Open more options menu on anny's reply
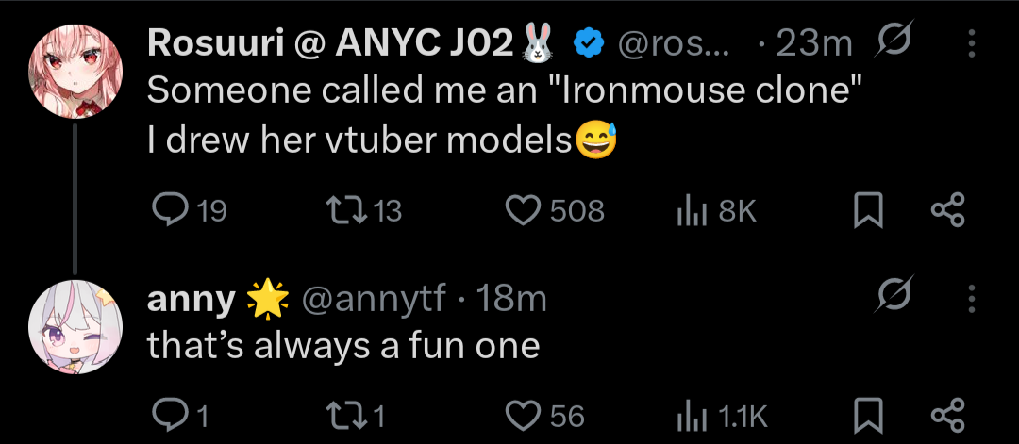The width and height of the screenshot is (1019, 444). (x=973, y=300)
